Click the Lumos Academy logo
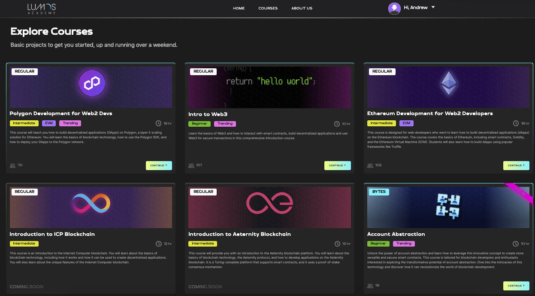 pos(42,9)
